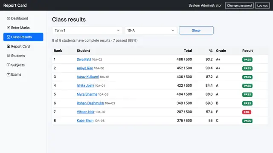273x153 pixels.
Task: Click Change password button
Action: click(239, 6)
